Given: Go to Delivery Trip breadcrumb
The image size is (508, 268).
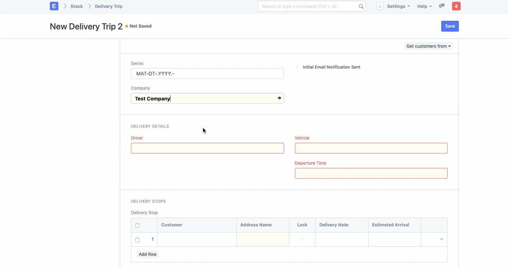Looking at the screenshot, I should coord(108,6).
